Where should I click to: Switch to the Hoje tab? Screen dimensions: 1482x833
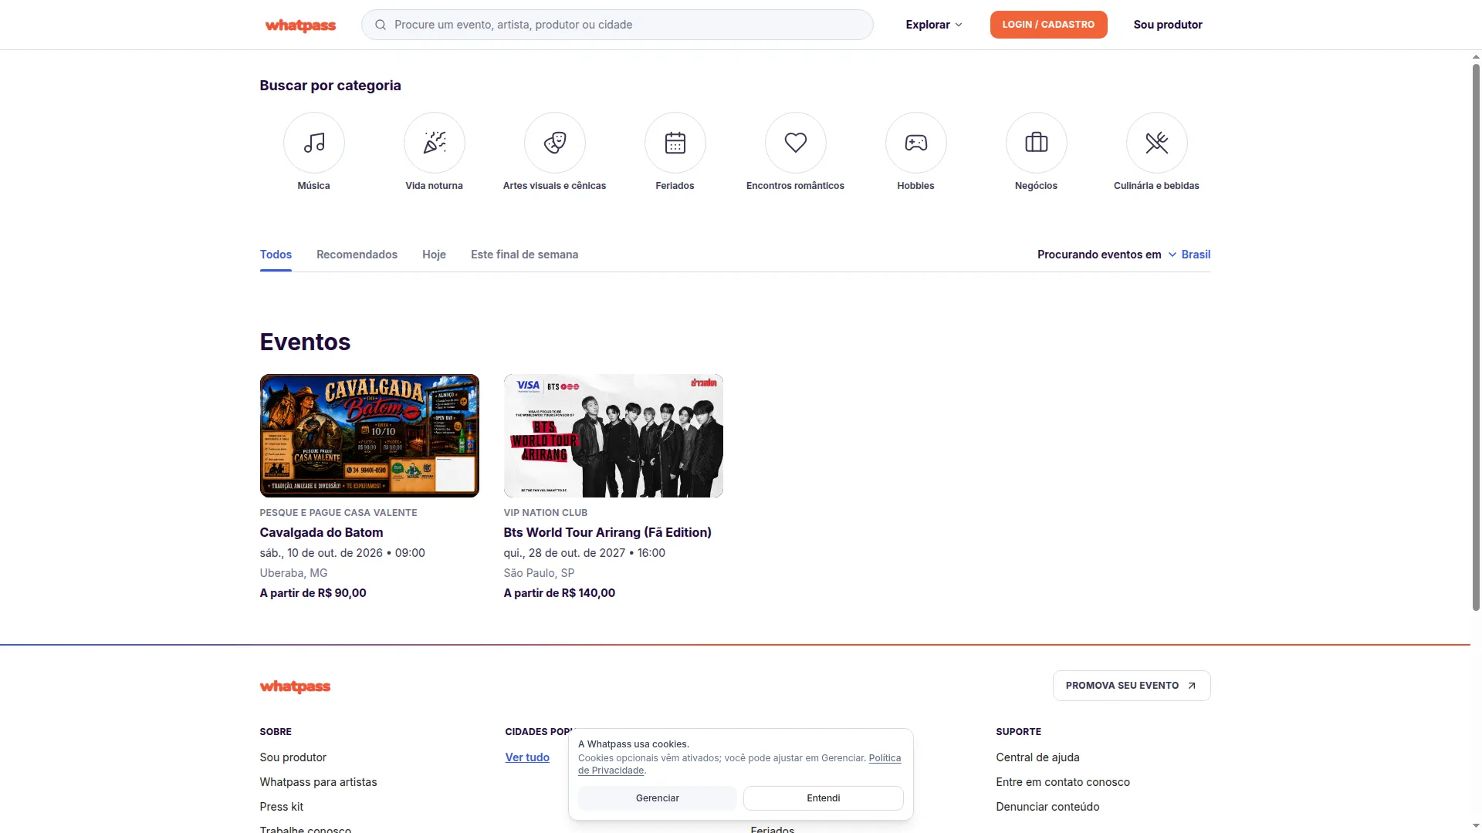434,255
